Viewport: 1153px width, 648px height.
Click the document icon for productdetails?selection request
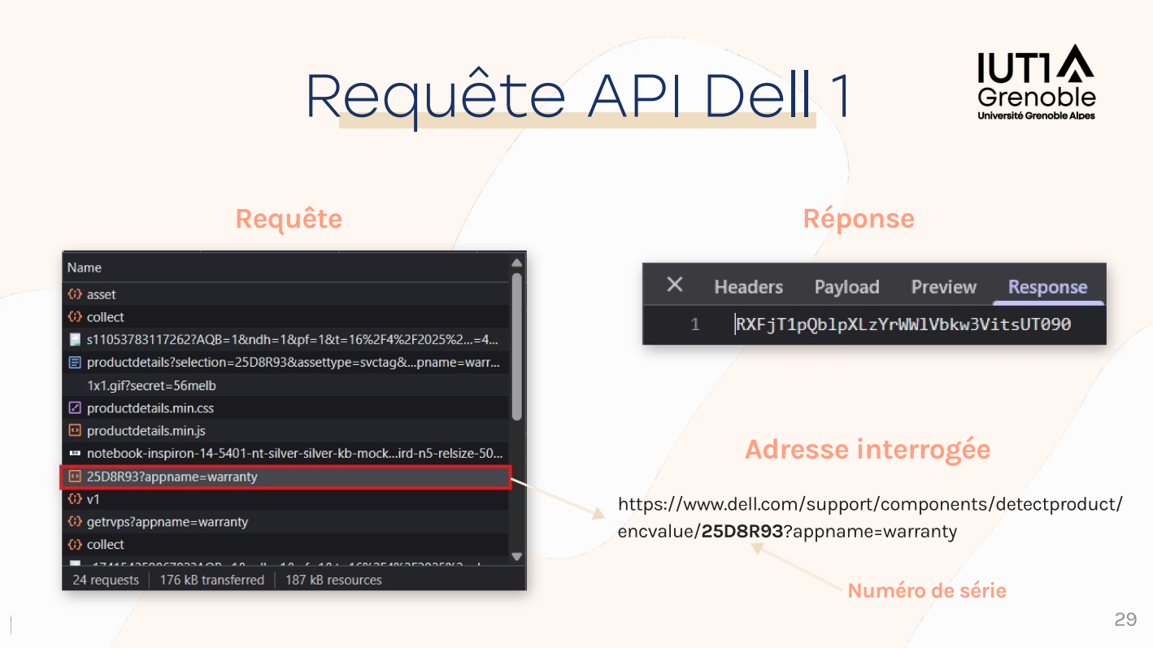tap(75, 363)
